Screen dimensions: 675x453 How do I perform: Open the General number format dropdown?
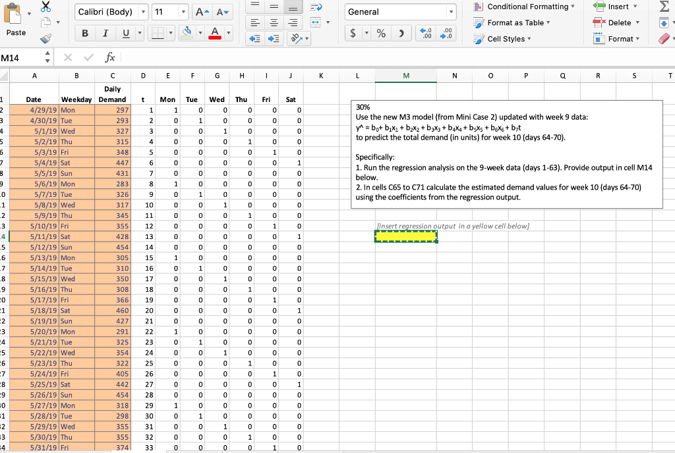tap(451, 11)
